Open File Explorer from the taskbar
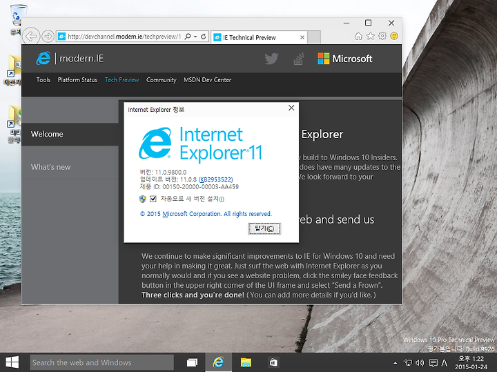 click(246, 362)
